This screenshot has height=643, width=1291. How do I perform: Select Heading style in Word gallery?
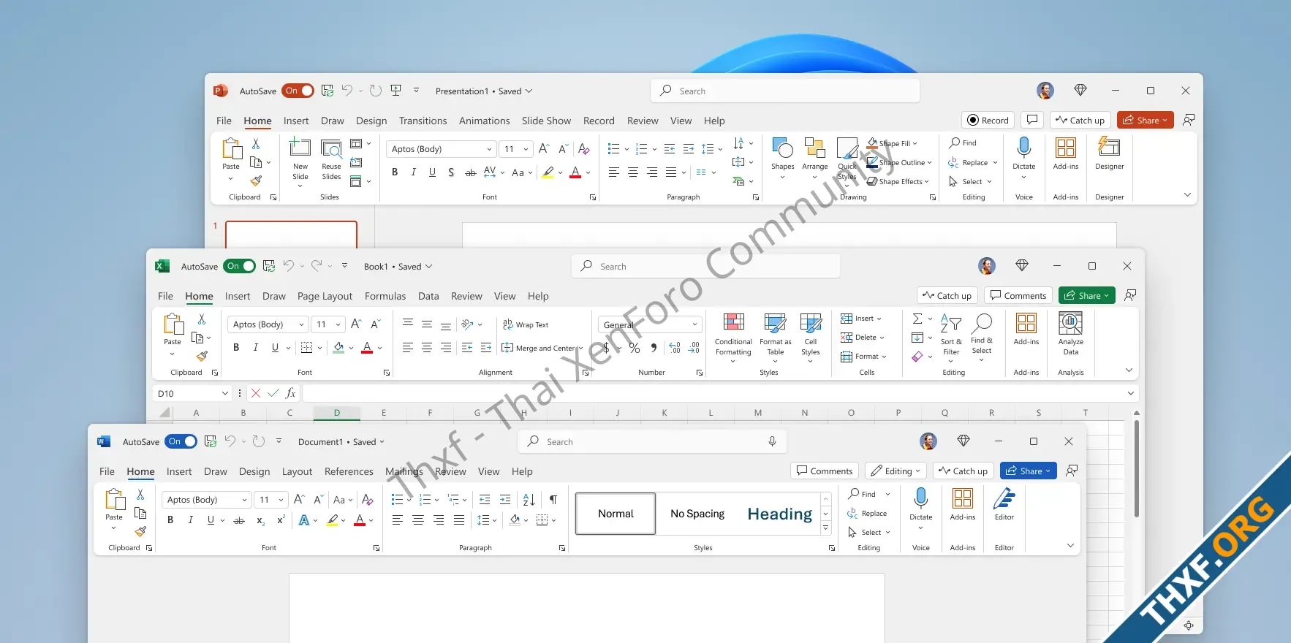tap(779, 514)
